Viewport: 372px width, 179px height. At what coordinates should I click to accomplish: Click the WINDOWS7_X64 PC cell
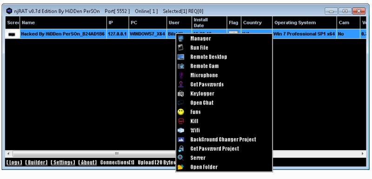pos(147,34)
